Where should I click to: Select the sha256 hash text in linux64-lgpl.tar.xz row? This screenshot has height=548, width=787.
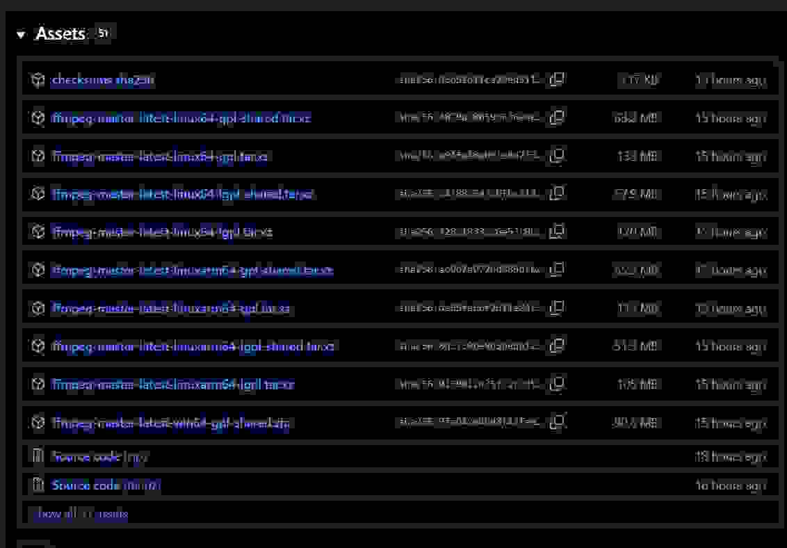tap(469, 232)
